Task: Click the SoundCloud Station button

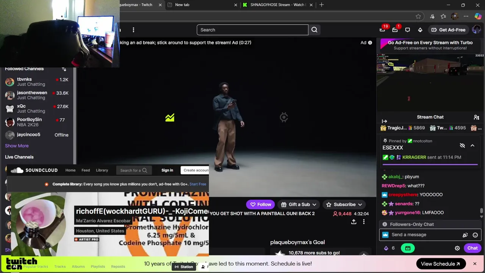Action: coord(183,267)
